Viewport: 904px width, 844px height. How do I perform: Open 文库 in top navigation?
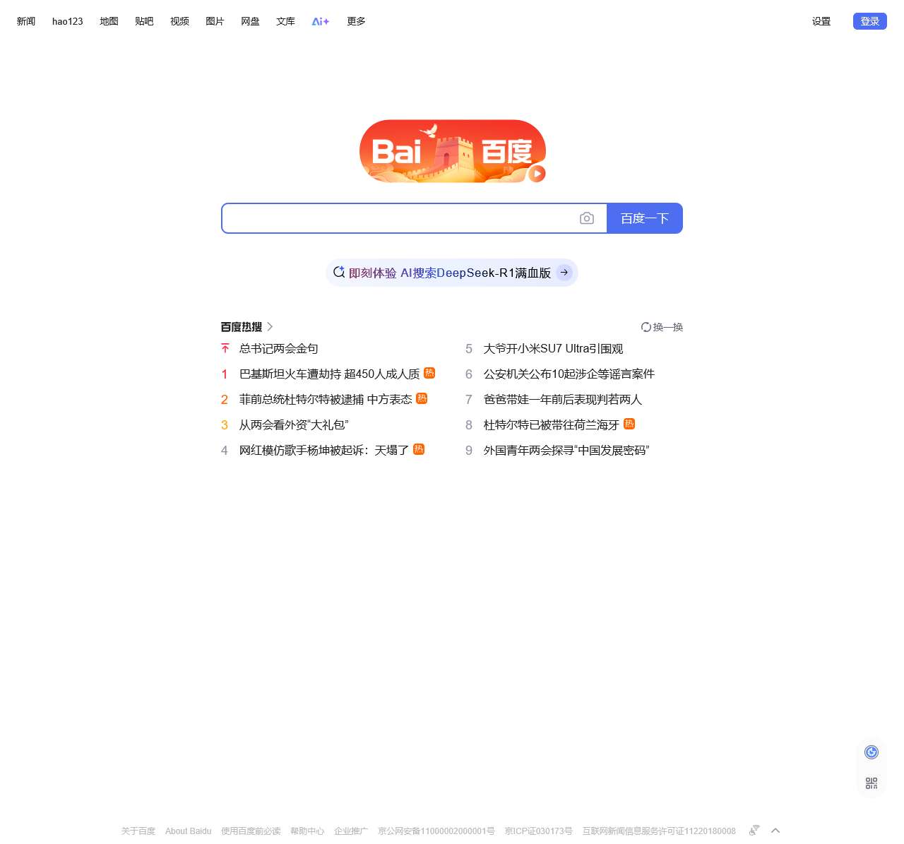point(285,21)
